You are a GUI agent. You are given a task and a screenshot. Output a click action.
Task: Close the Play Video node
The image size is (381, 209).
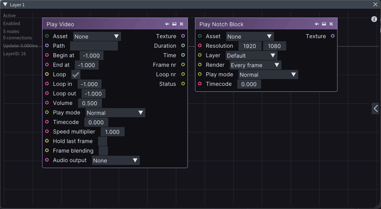coord(182,24)
